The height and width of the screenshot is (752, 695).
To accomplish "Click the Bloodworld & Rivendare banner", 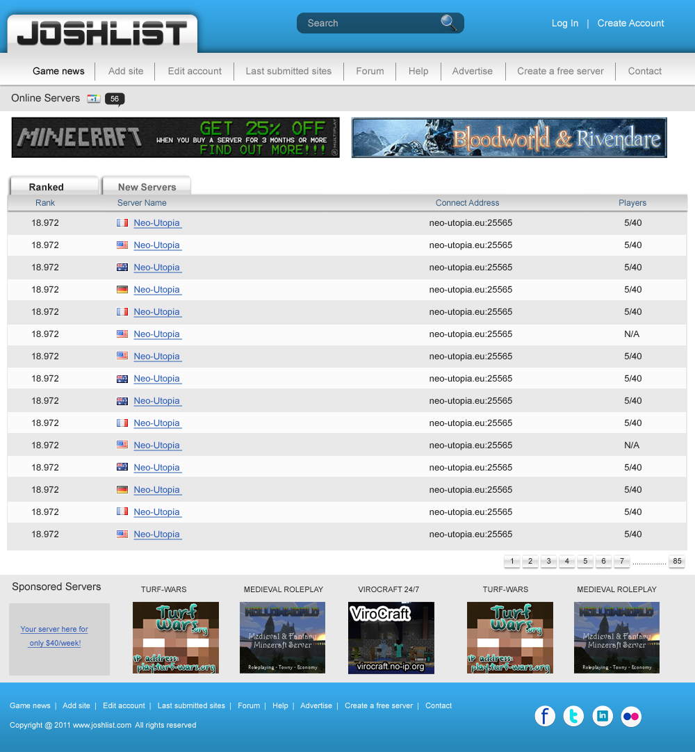I will [509, 137].
